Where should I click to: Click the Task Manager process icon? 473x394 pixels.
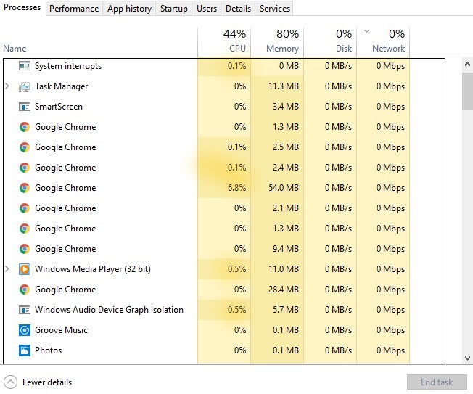point(25,86)
